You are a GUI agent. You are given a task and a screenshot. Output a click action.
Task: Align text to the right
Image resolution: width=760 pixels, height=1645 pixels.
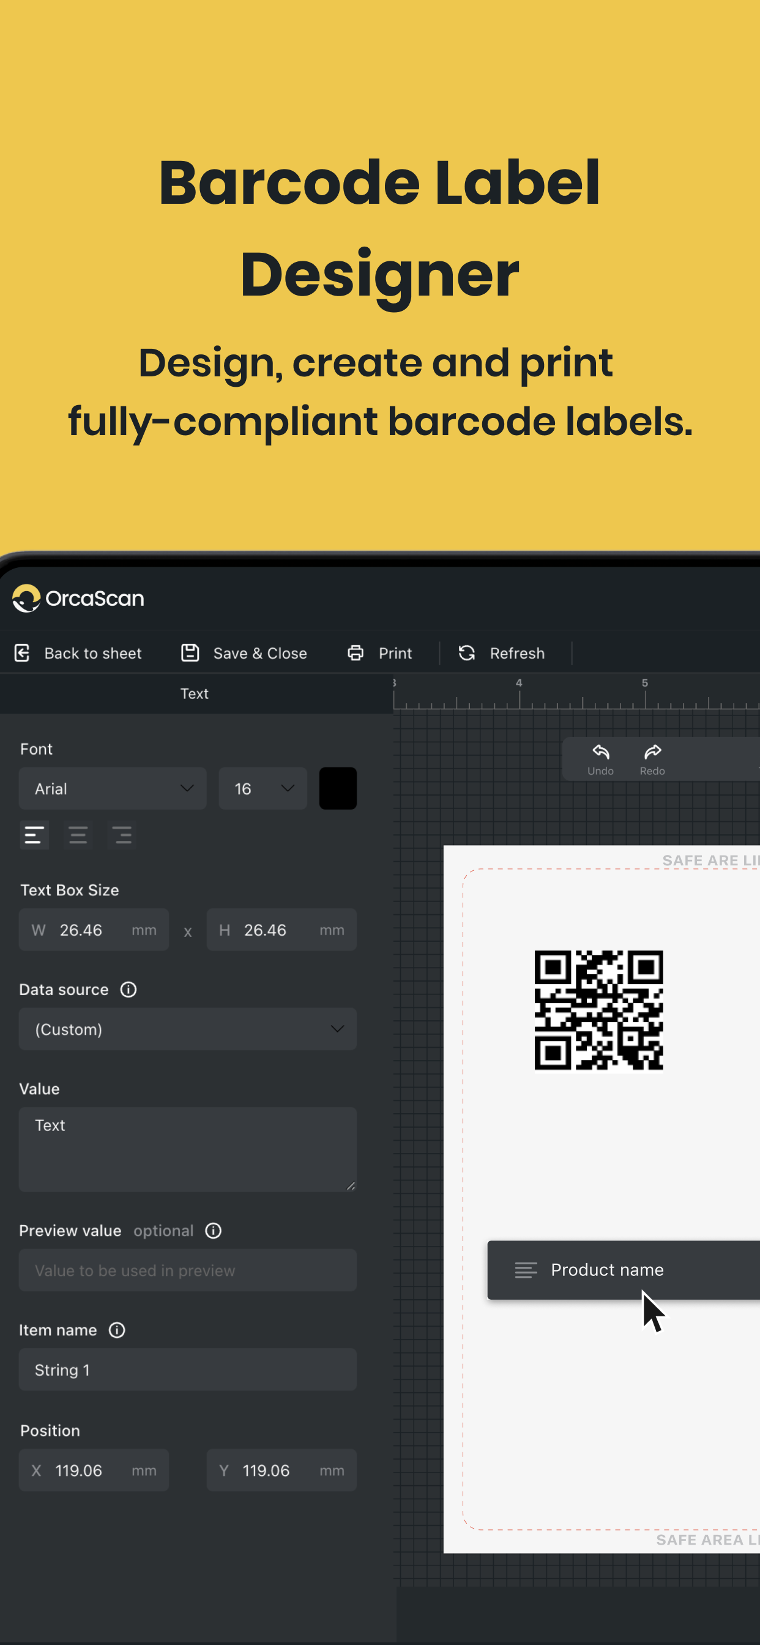pos(122,835)
